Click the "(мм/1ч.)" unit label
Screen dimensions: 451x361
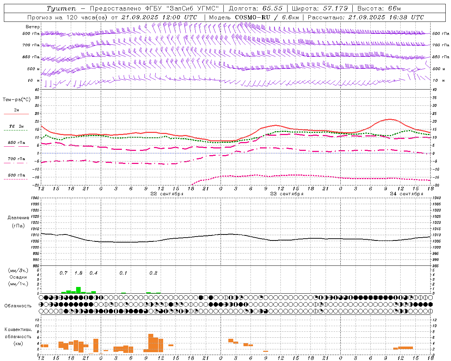[18, 284]
